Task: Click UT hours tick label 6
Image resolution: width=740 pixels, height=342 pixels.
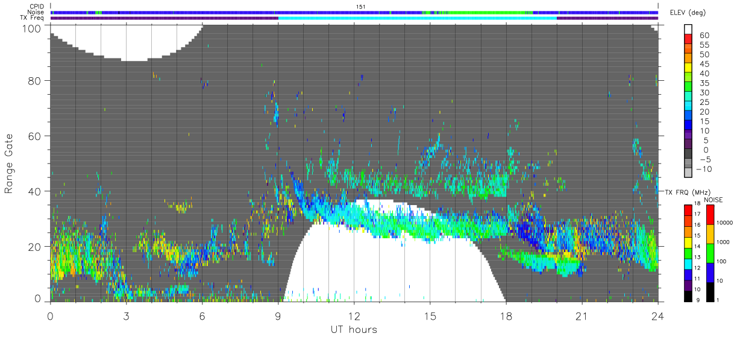Action: pos(202,315)
